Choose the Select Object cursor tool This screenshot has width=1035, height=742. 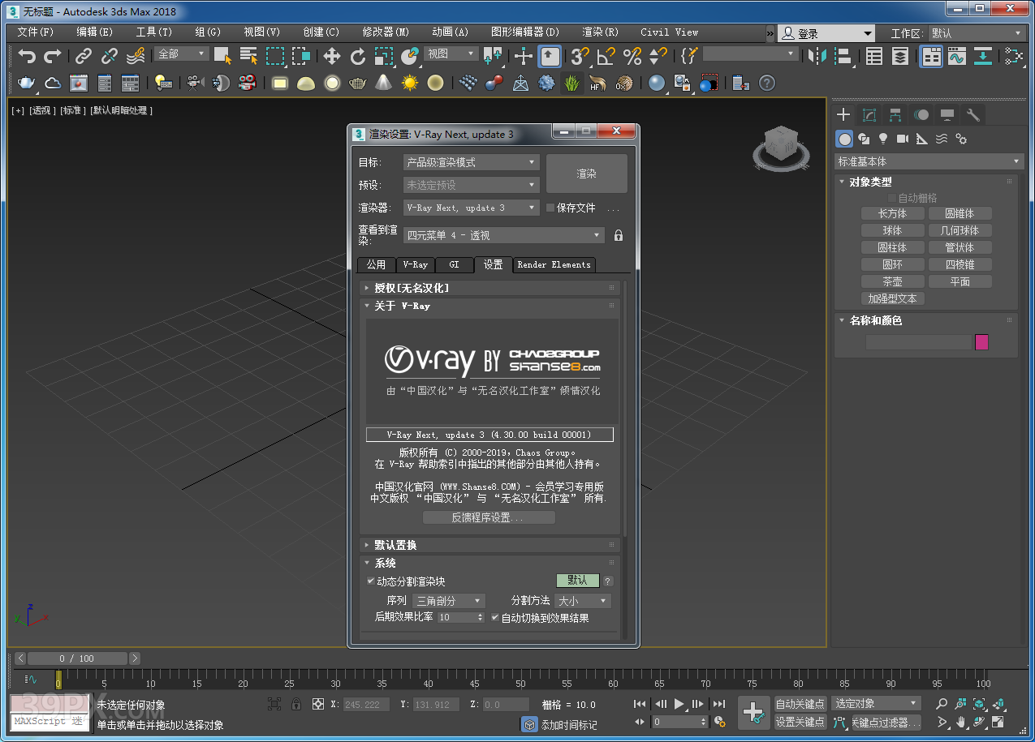[222, 56]
